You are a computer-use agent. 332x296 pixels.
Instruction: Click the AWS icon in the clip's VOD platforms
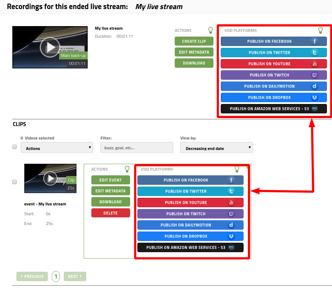(231, 247)
